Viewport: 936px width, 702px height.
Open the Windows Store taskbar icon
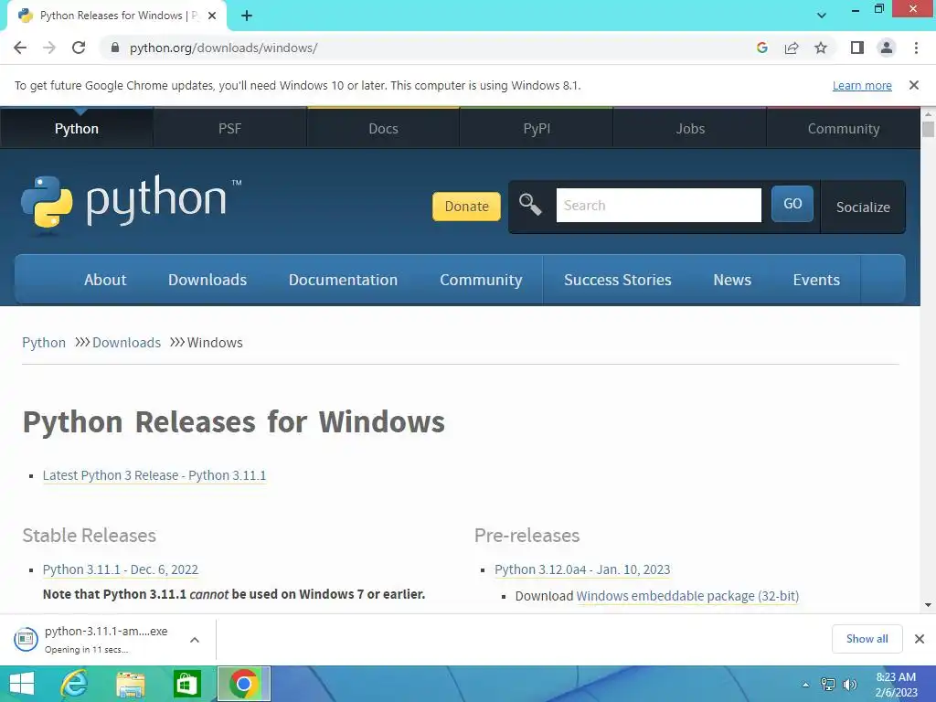click(186, 684)
